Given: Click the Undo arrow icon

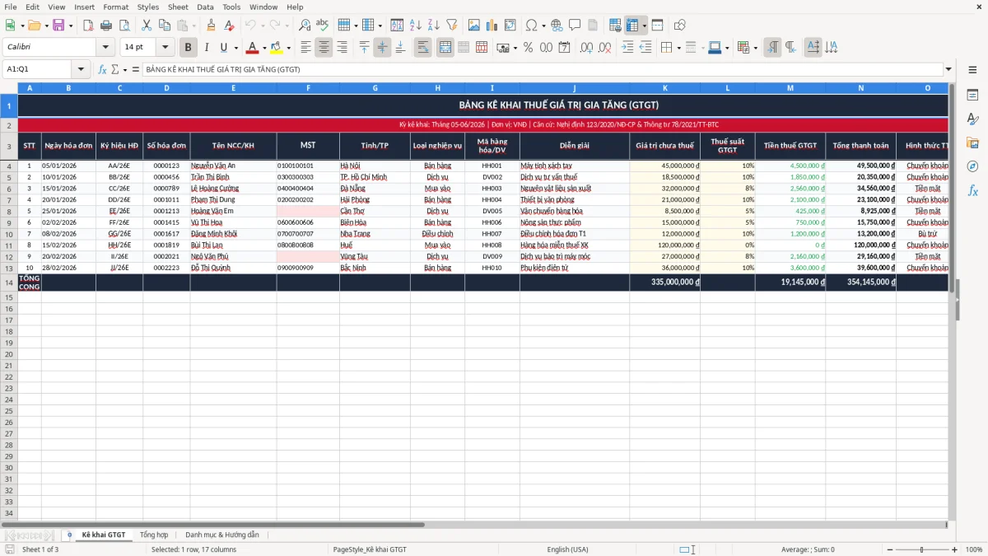Looking at the screenshot, I should click(x=250, y=26).
